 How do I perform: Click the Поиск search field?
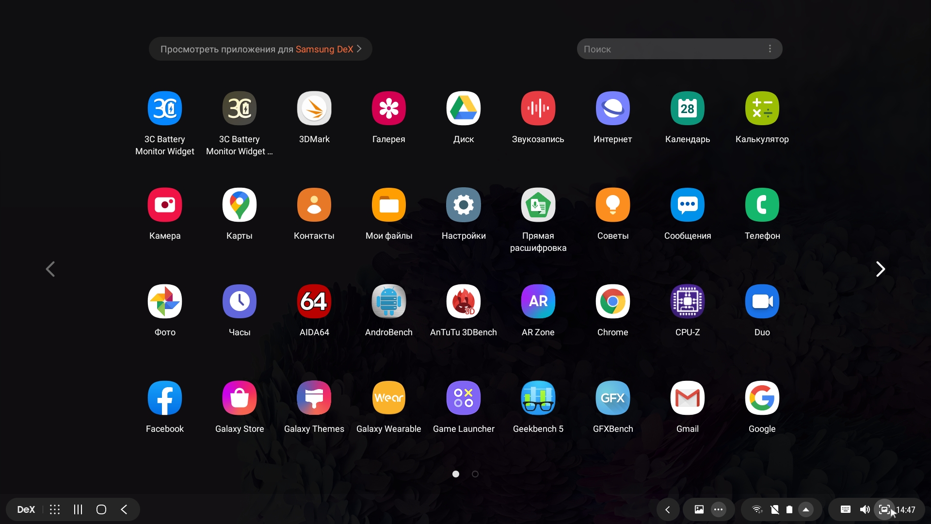click(669, 49)
